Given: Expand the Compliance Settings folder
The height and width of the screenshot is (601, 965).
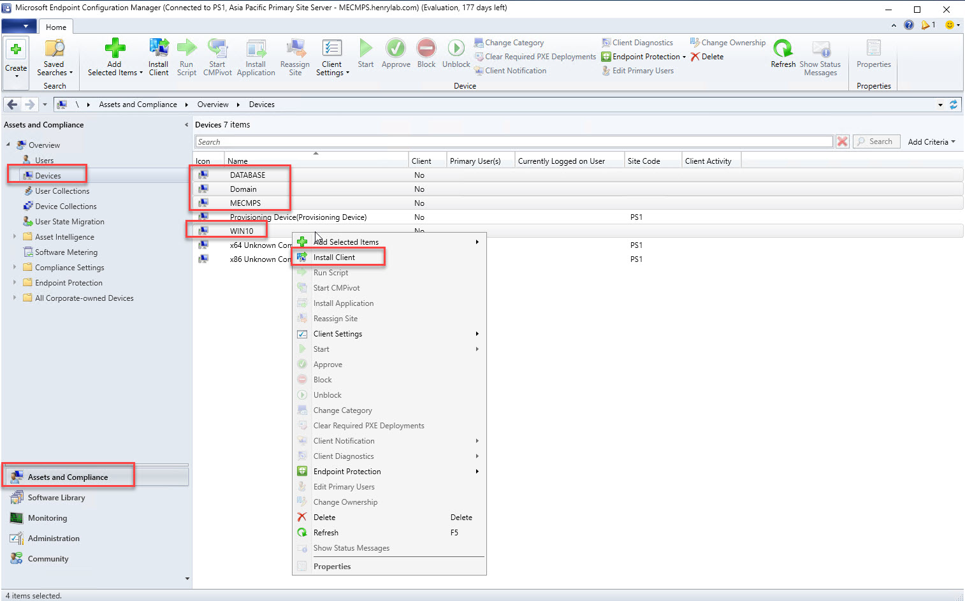Looking at the screenshot, I should point(15,267).
